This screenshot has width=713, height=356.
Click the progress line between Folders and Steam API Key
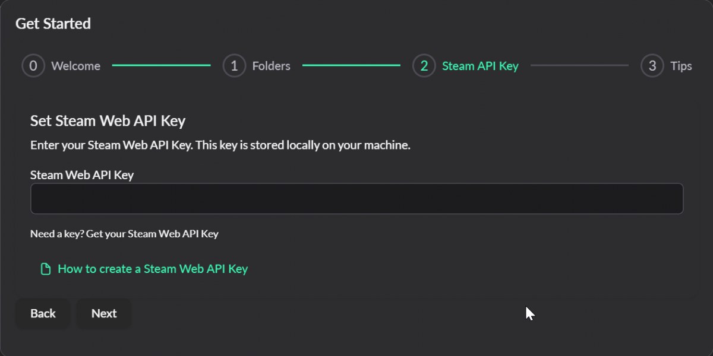[x=351, y=65]
